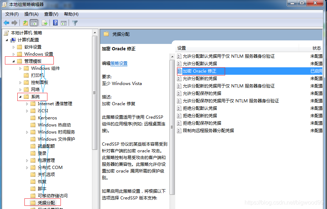327x209 pixels.
Task: Expand the Internet 通信管理 node
Action: [x=27, y=104]
